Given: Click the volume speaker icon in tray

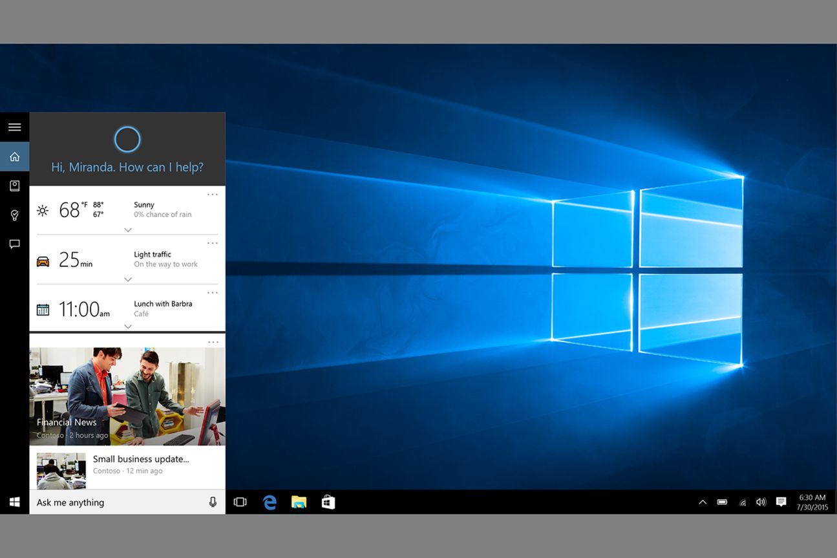Looking at the screenshot, I should click(761, 502).
